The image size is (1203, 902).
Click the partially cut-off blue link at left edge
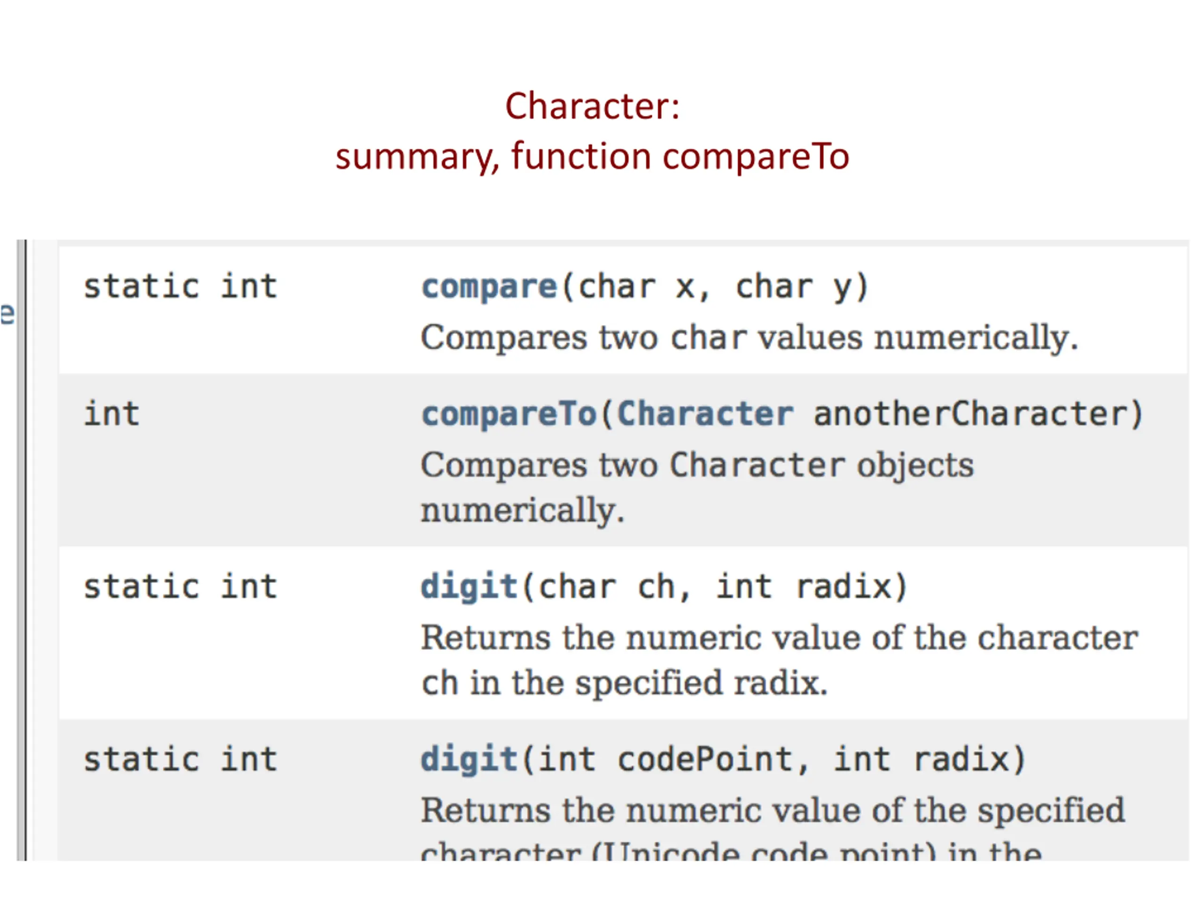7,315
